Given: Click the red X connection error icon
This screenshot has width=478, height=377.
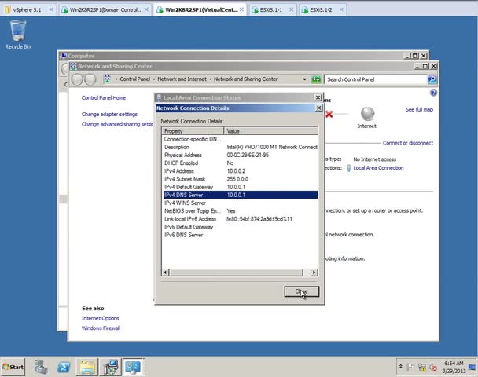Looking at the screenshot, I should point(329,114).
